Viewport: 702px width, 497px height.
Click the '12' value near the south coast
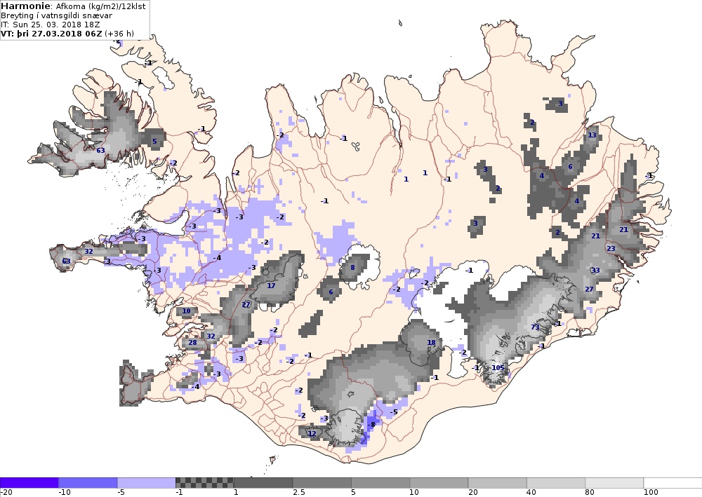pos(312,433)
